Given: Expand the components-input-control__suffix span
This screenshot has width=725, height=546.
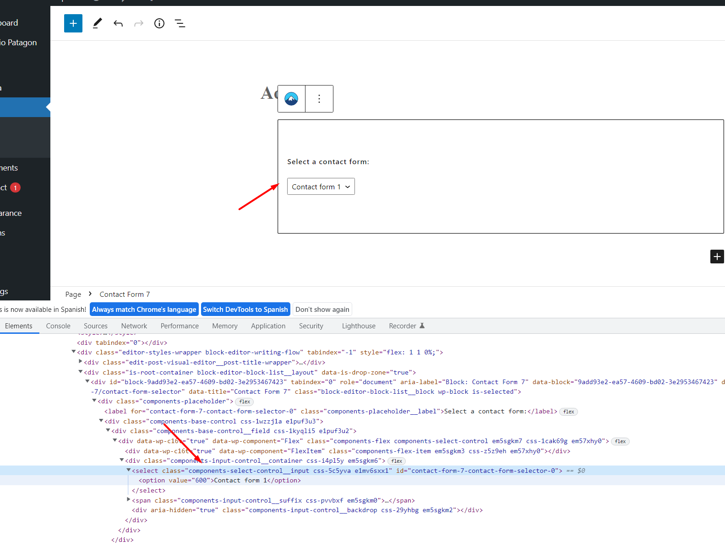Looking at the screenshot, I should coord(129,500).
